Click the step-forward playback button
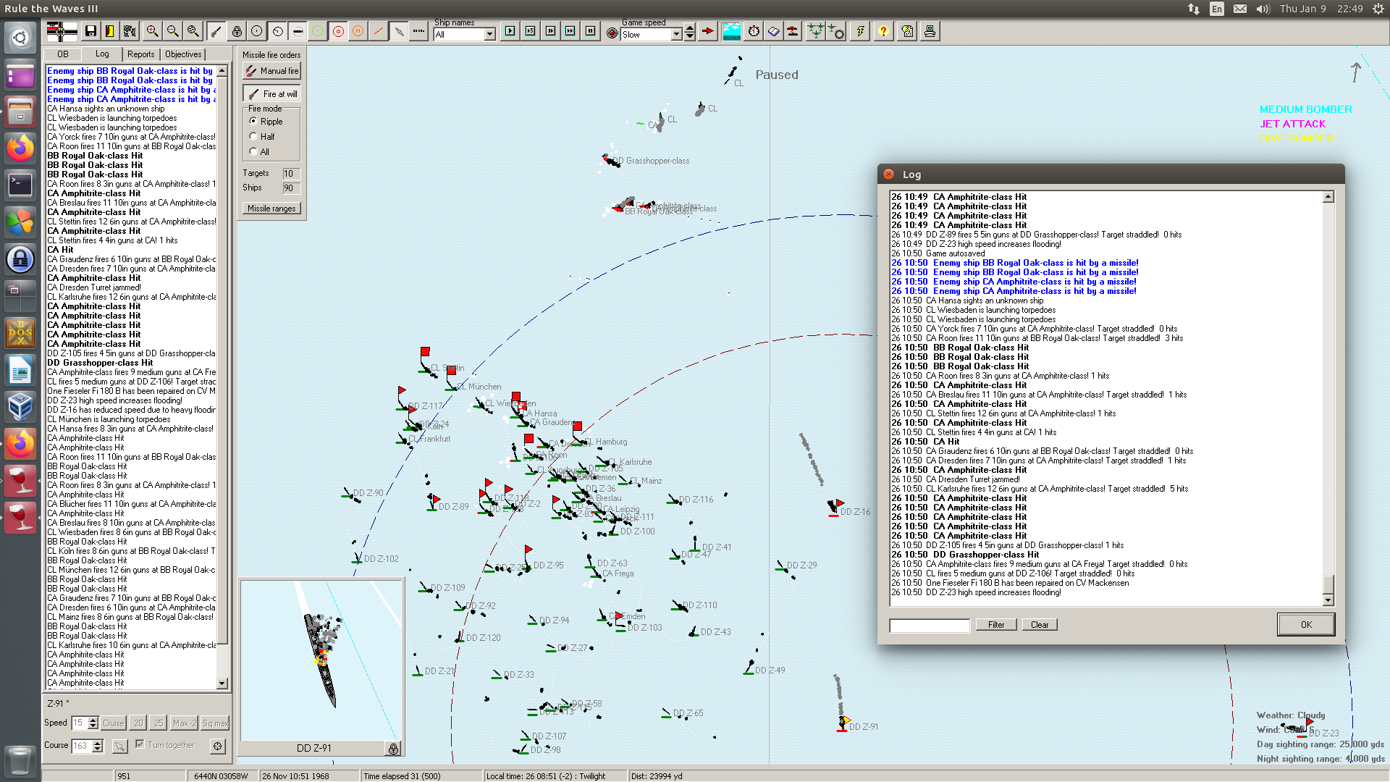1390x782 pixels. [x=551, y=31]
